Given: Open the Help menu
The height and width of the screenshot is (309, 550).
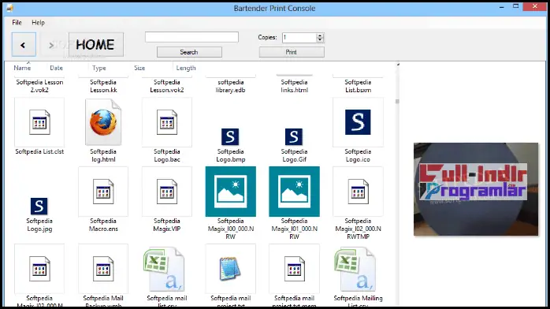Looking at the screenshot, I should (39, 22).
